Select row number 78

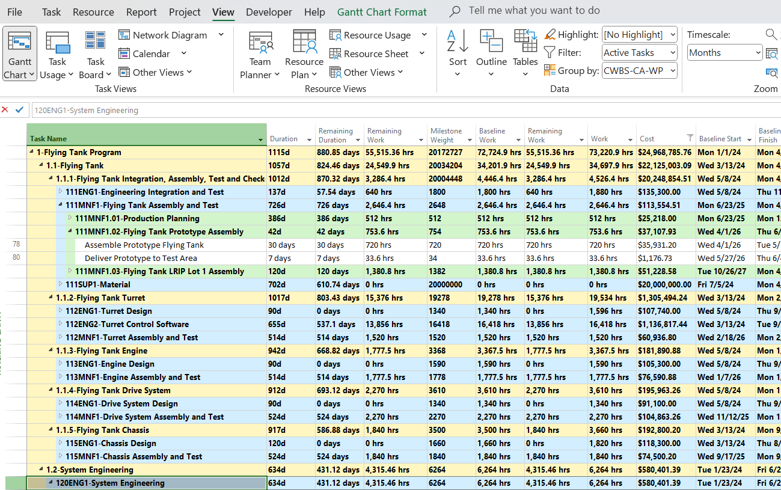(x=16, y=245)
